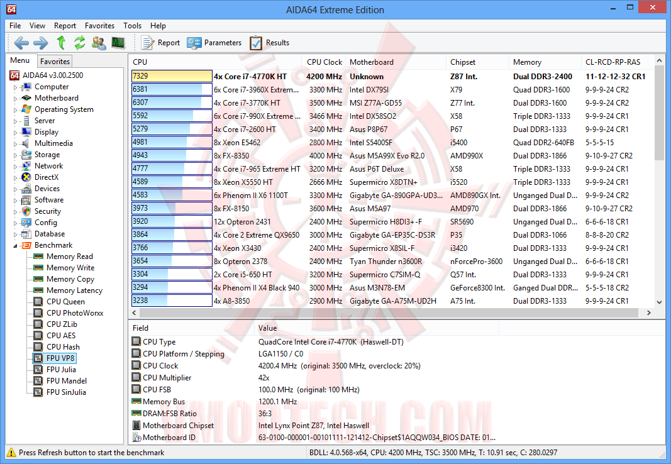Viewport: 671px width, 464px height.
Task: Open the Help menu
Action: (158, 26)
